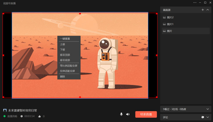This screenshot has height=122, width=213.
Task: Click the image icon of the 图片 source
Action: pyautogui.click(x=164, y=31)
